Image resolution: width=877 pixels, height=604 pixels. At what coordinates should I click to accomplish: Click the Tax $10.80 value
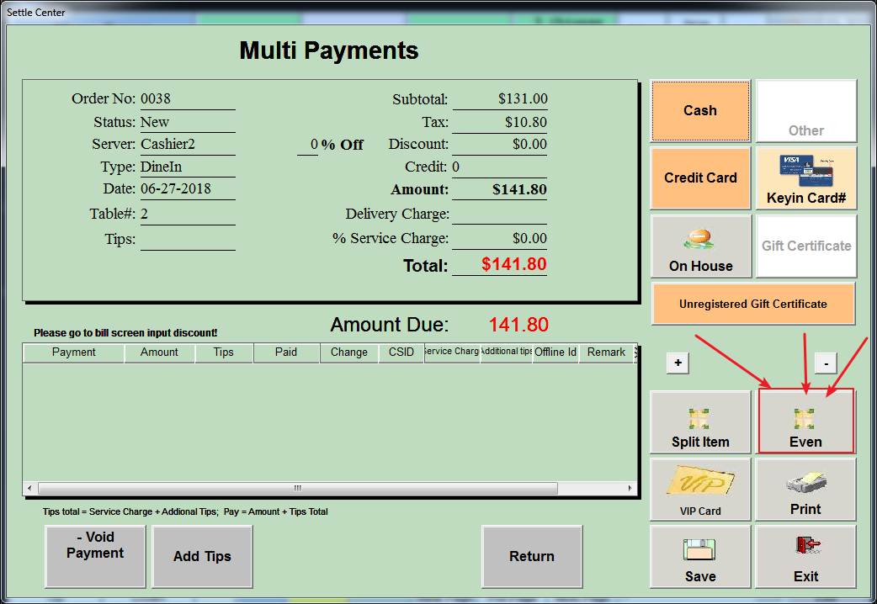pos(526,122)
